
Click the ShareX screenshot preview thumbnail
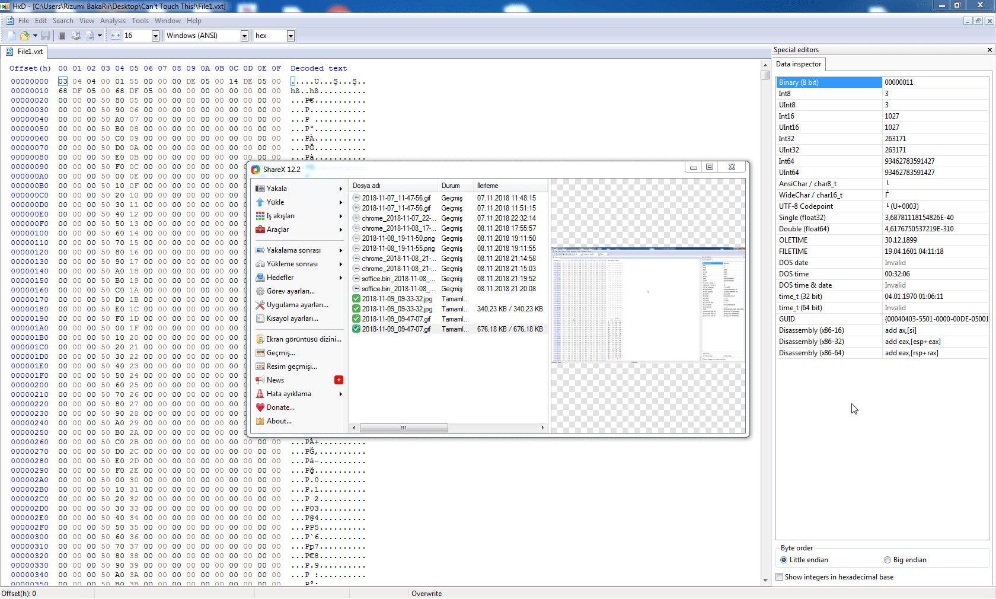[648, 305]
